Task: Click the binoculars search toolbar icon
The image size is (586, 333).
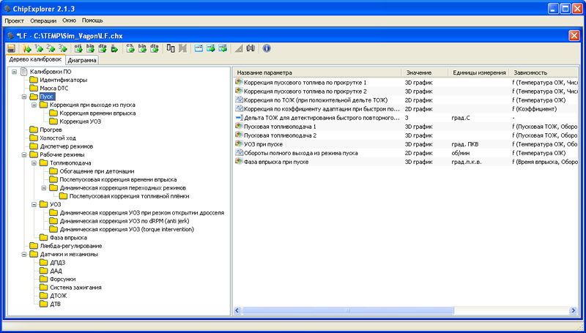Action: (251, 48)
